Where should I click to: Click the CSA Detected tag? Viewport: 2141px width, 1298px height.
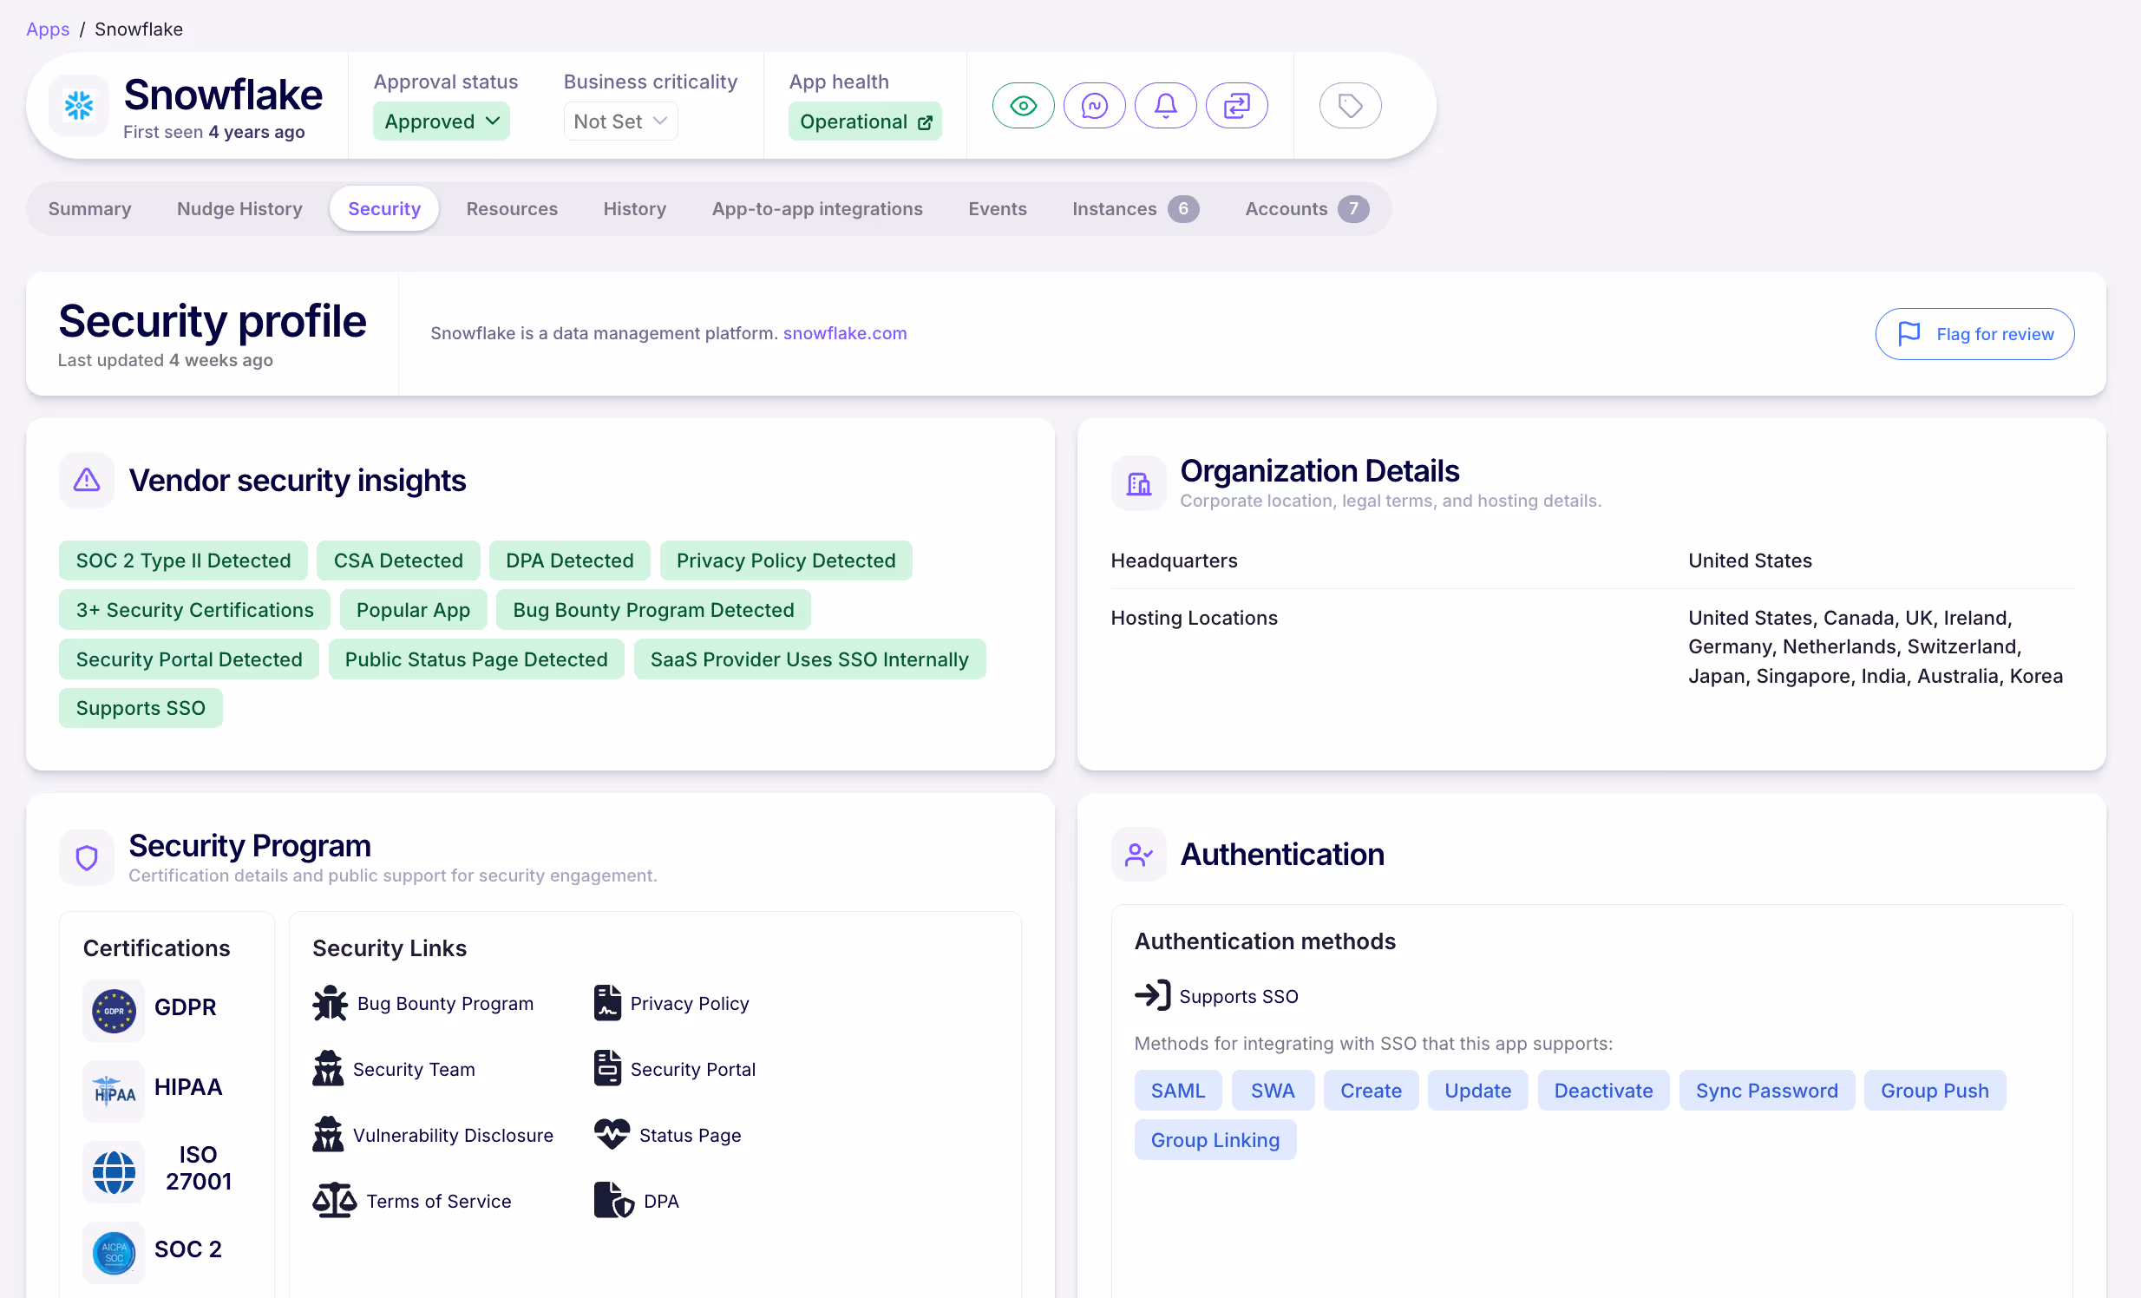[x=399, y=561]
